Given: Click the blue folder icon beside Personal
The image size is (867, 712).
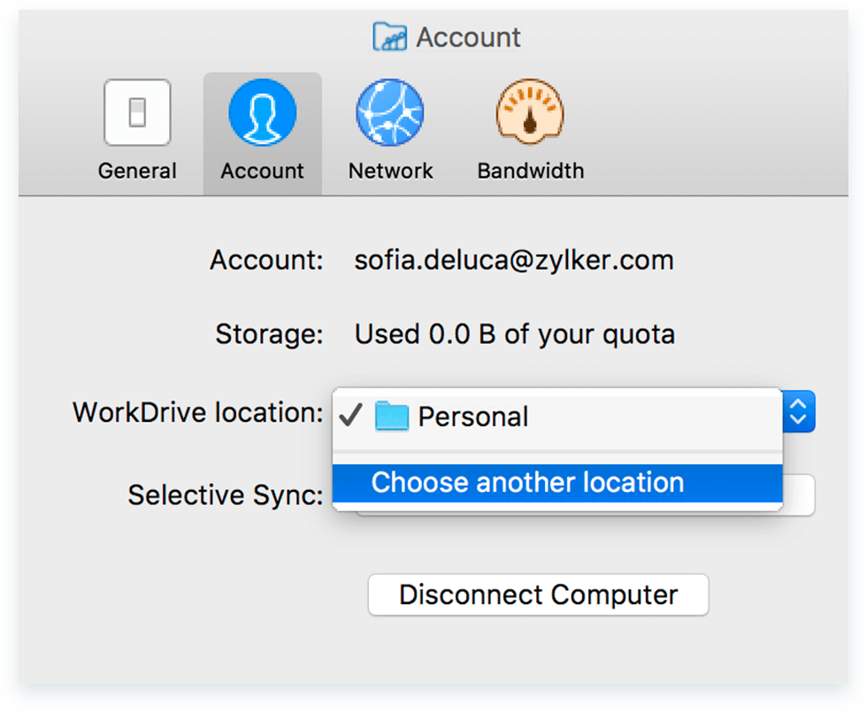Looking at the screenshot, I should click(391, 416).
